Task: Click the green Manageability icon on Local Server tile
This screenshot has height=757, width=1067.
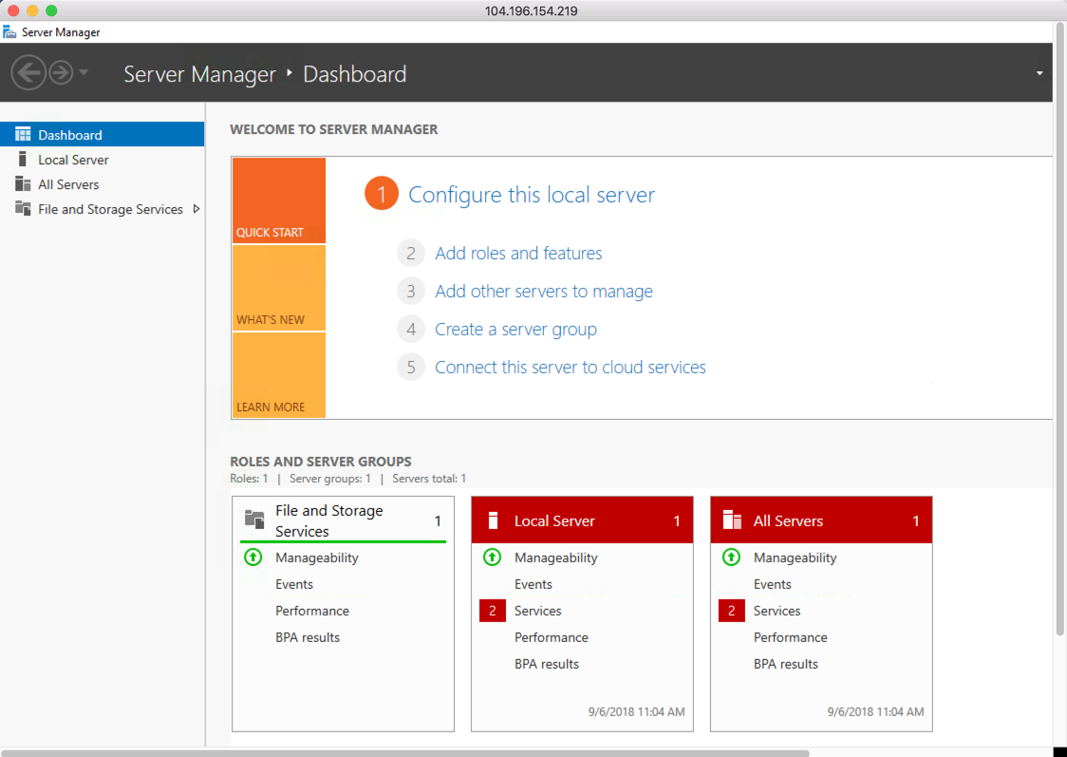Action: click(492, 558)
